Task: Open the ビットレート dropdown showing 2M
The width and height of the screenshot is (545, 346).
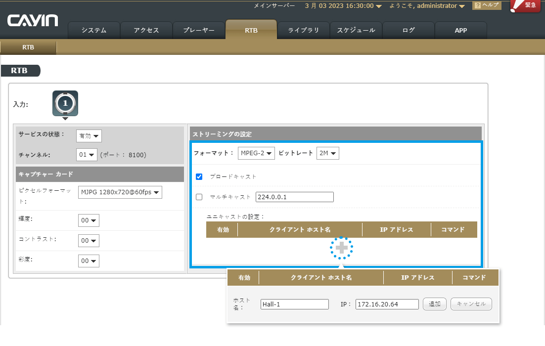Action: [327, 153]
